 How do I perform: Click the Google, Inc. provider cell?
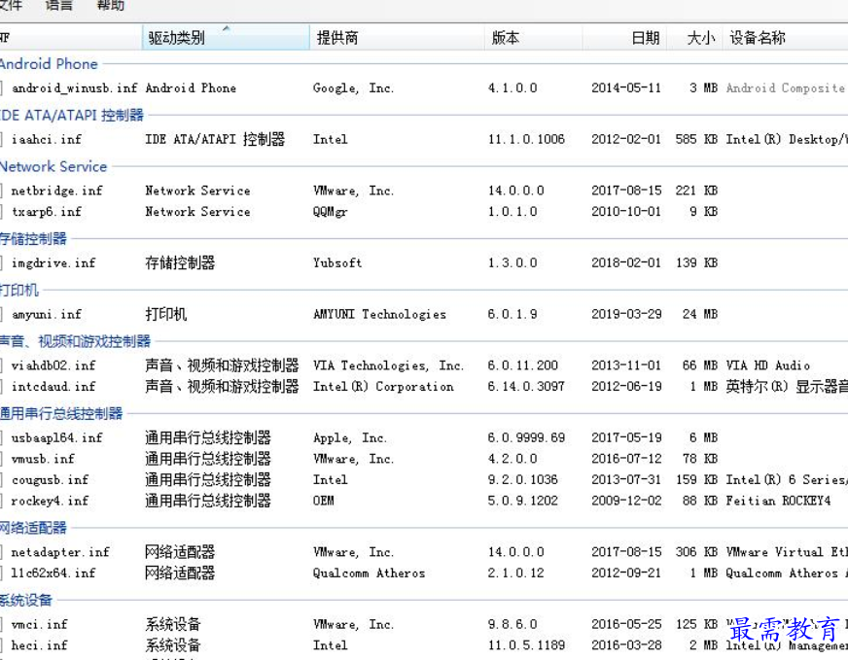[x=354, y=88]
